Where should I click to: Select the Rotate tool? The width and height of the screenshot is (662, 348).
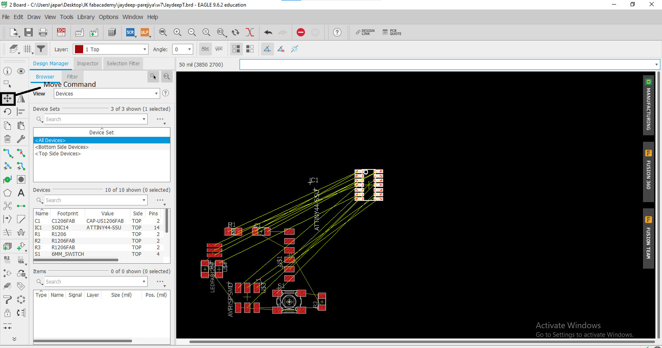coord(7,112)
